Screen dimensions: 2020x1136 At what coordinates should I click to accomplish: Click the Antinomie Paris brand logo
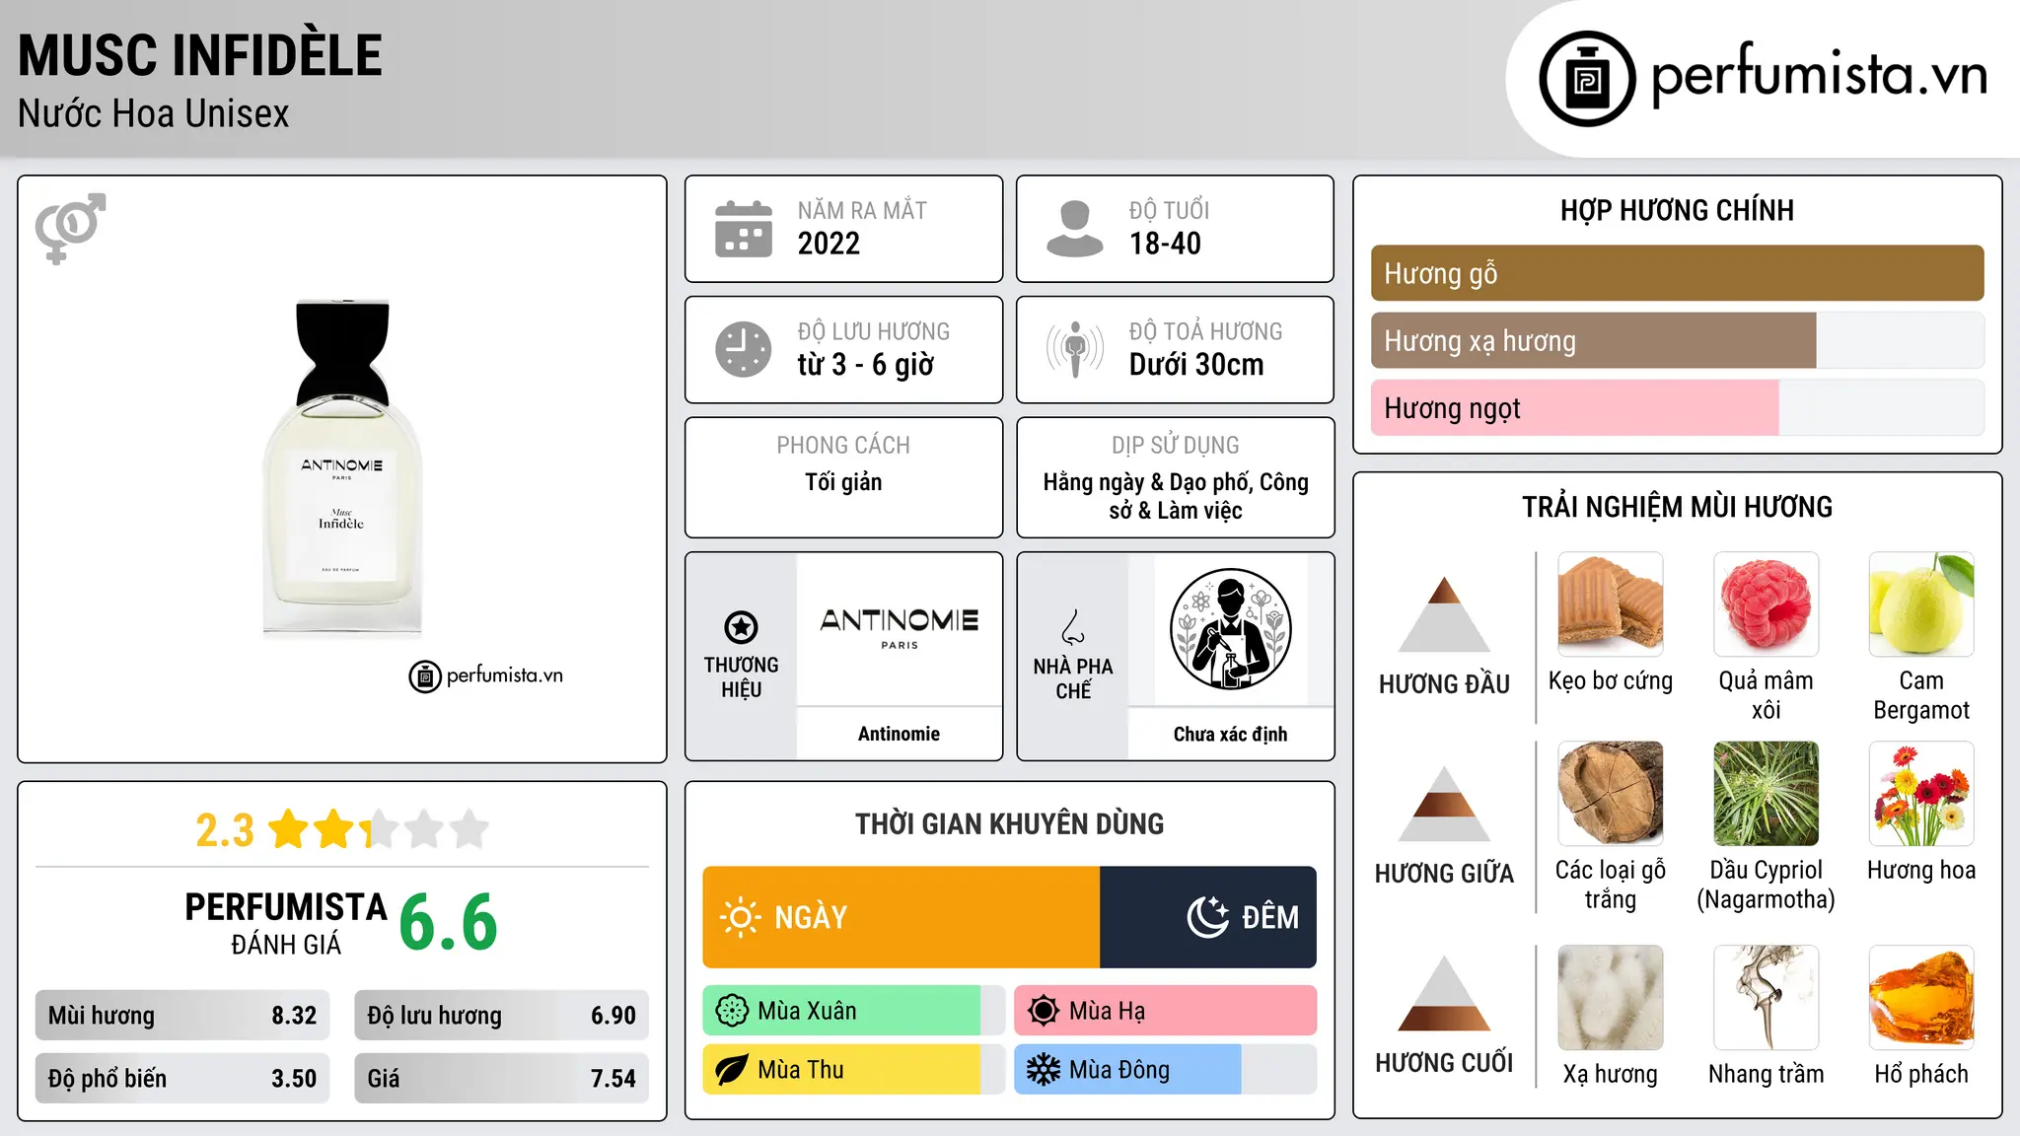pos(900,628)
